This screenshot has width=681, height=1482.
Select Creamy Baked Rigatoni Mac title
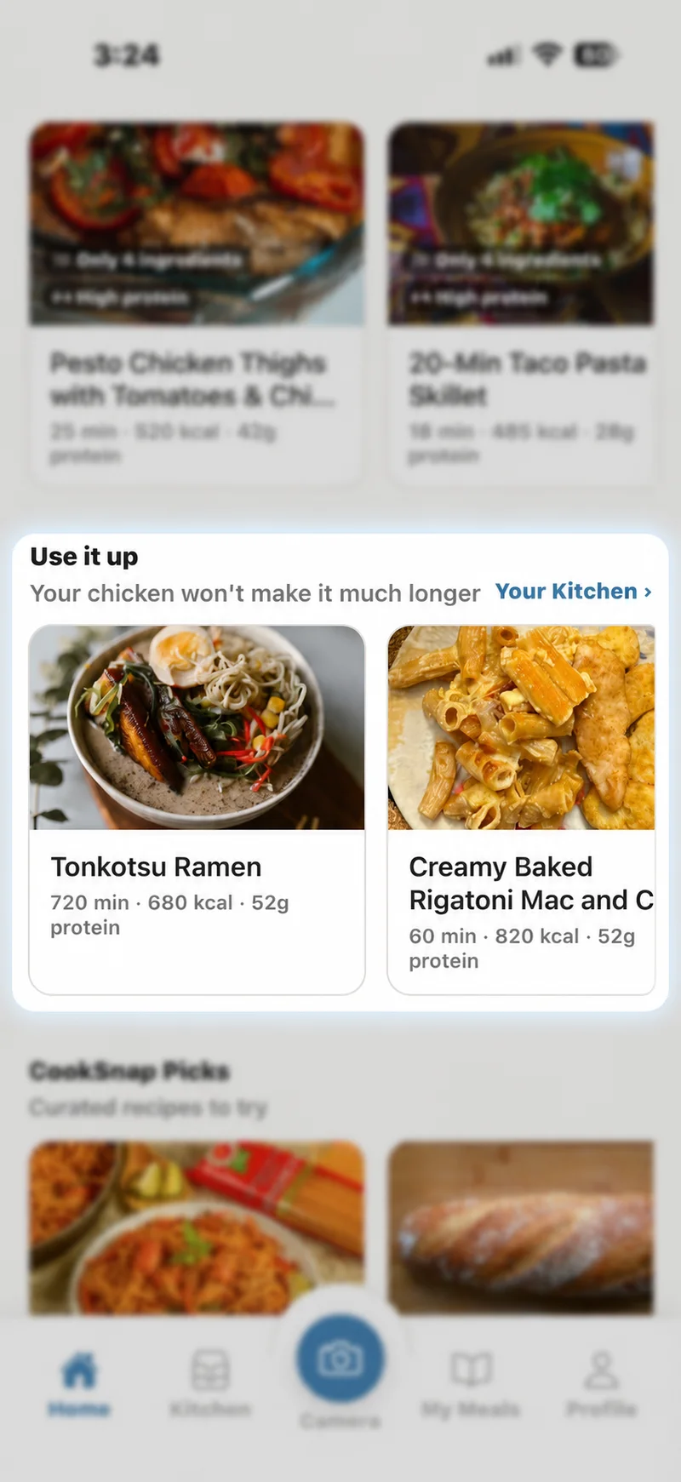(x=531, y=883)
